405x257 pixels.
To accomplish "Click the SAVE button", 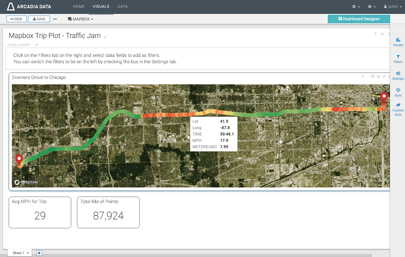I will pyautogui.click(x=39, y=19).
